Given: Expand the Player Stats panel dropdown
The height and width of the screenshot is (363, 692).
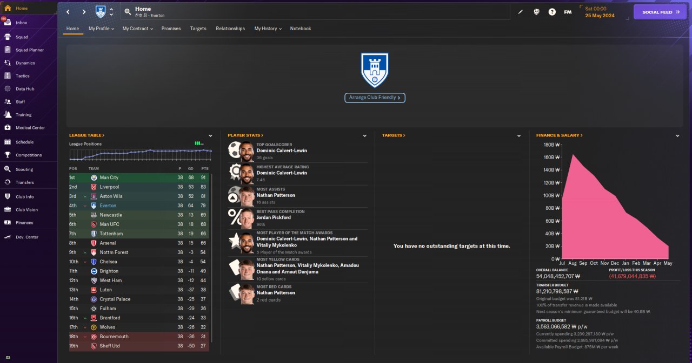Looking at the screenshot, I should (x=365, y=136).
